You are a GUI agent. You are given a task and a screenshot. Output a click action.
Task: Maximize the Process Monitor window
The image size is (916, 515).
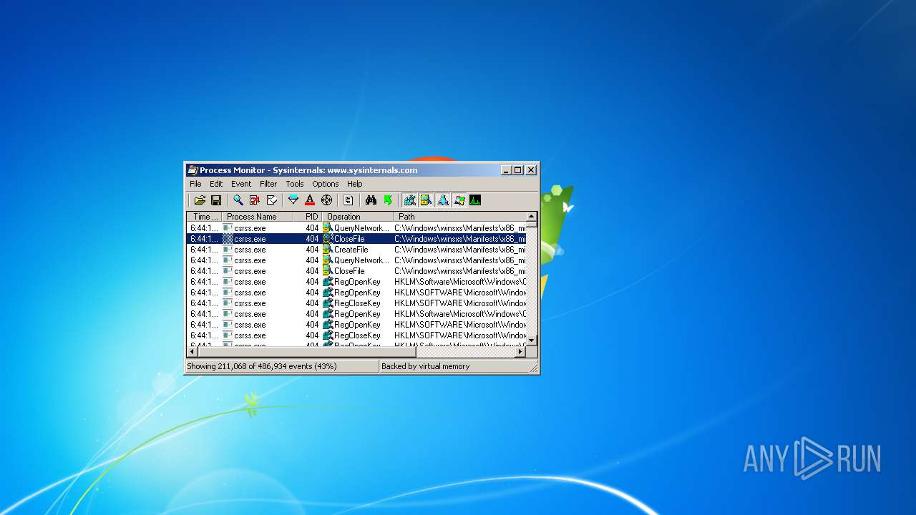518,170
